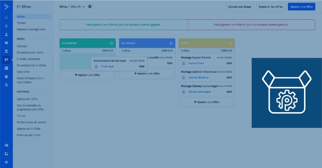The image size is (322, 168).
Task: Click the pipeline settings gear beside Offre (5)
Action: 90,7
